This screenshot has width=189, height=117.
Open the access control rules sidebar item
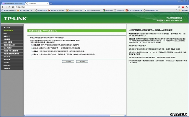(x=12, y=54)
